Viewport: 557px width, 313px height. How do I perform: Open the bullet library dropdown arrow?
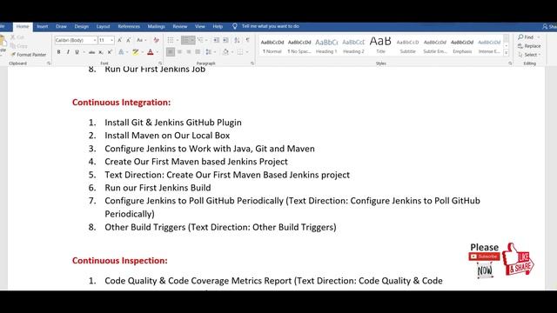coord(177,40)
